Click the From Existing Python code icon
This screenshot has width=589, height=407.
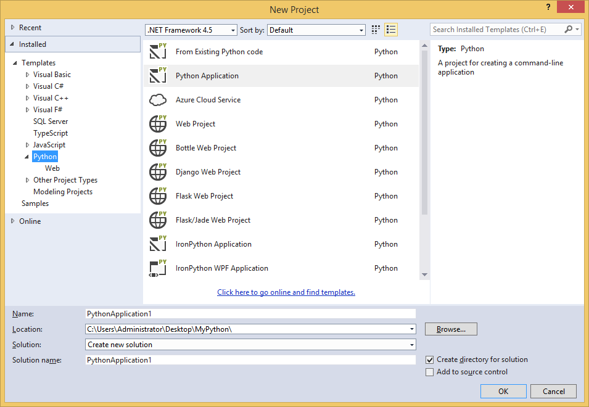(158, 52)
